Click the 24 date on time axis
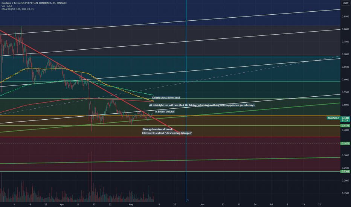The height and width of the screenshot is (207, 351). [x=255, y=204]
